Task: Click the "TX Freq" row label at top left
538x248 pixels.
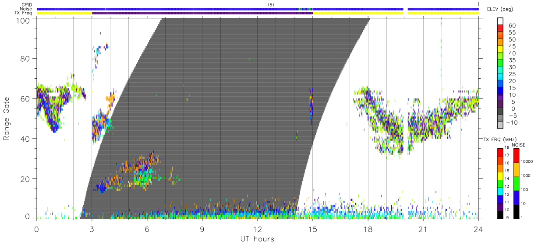Action: [x=23, y=13]
